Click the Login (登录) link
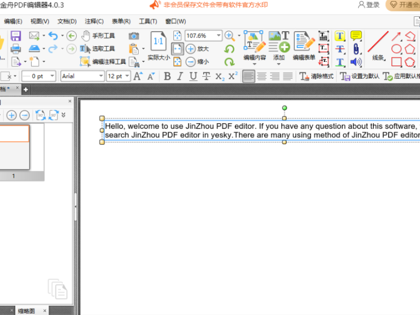The width and height of the screenshot is (420, 315). (369, 5)
